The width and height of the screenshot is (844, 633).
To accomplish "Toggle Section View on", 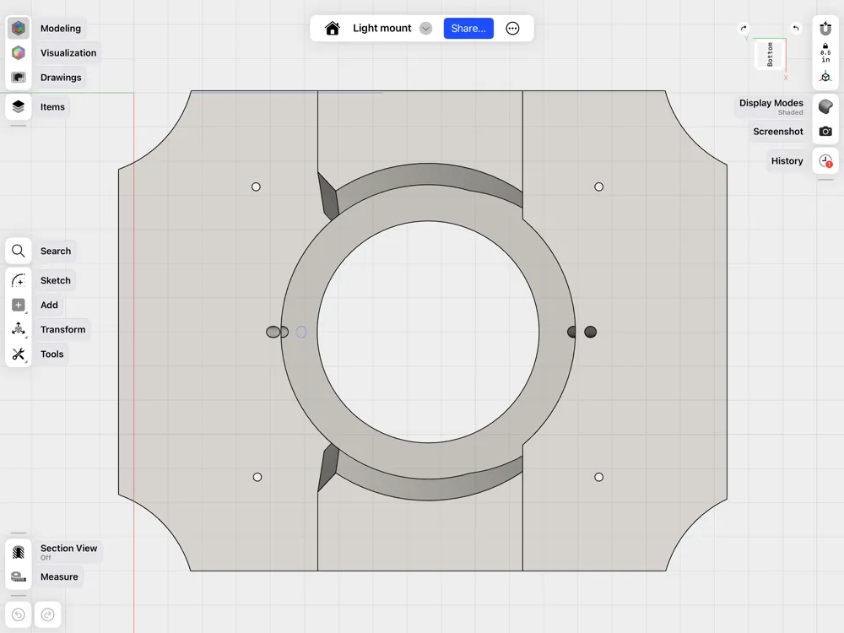I will 19,552.
